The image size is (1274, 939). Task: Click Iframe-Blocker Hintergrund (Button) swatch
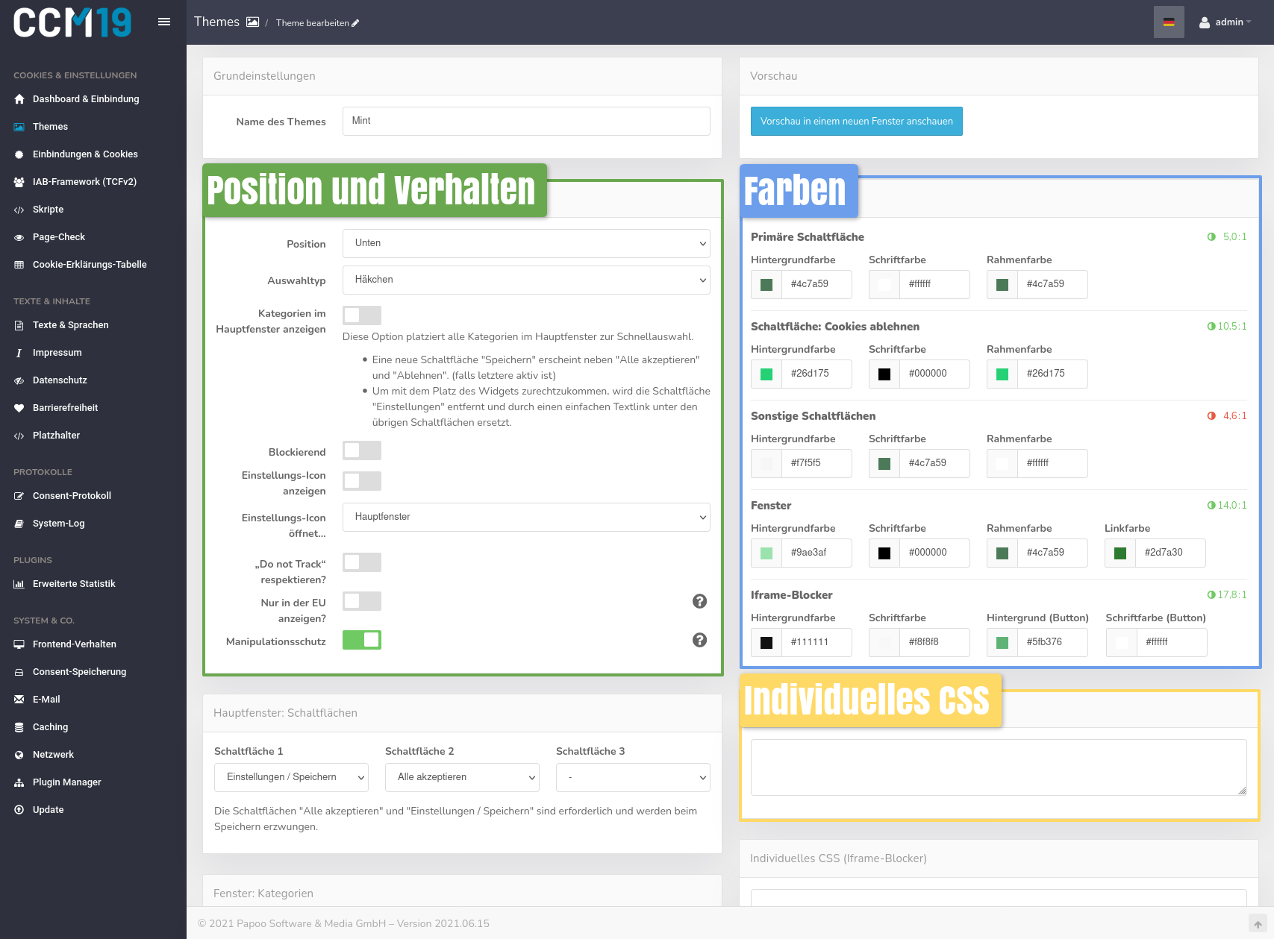(x=1002, y=642)
